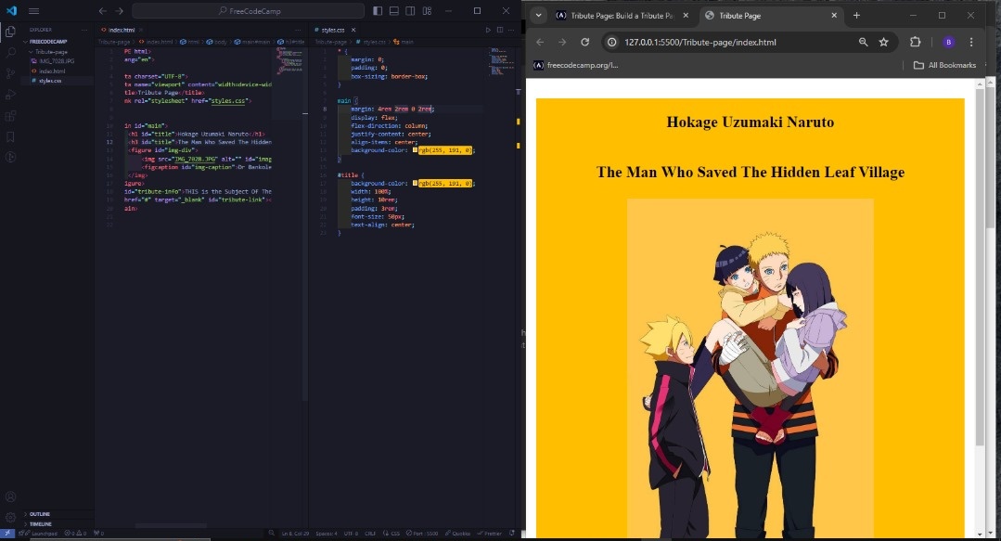Click the FreeCodeCamp command center search box
This screenshot has height=541, width=1001.
249,11
